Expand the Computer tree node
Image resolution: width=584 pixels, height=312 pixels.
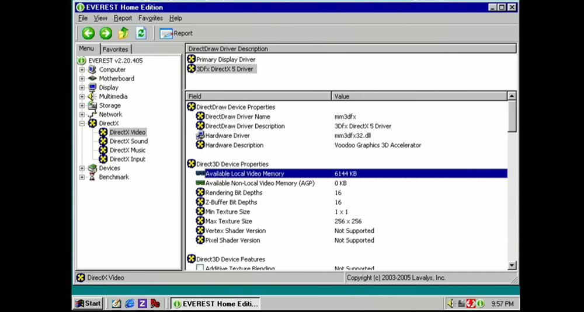[82, 69]
